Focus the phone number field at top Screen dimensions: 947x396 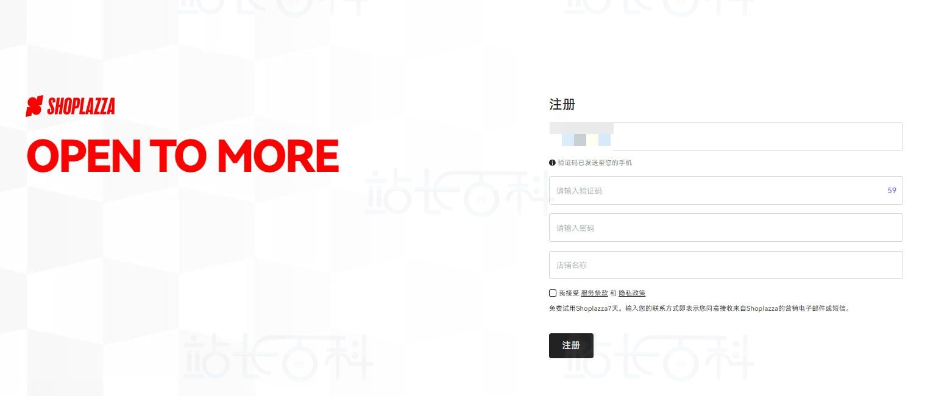point(726,136)
